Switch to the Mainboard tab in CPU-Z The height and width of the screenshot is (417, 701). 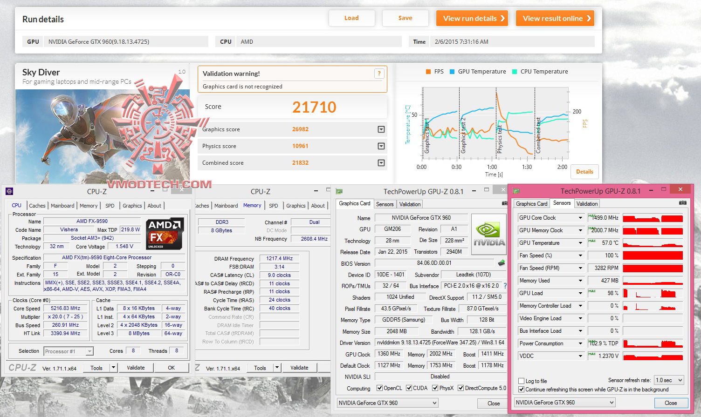point(62,206)
